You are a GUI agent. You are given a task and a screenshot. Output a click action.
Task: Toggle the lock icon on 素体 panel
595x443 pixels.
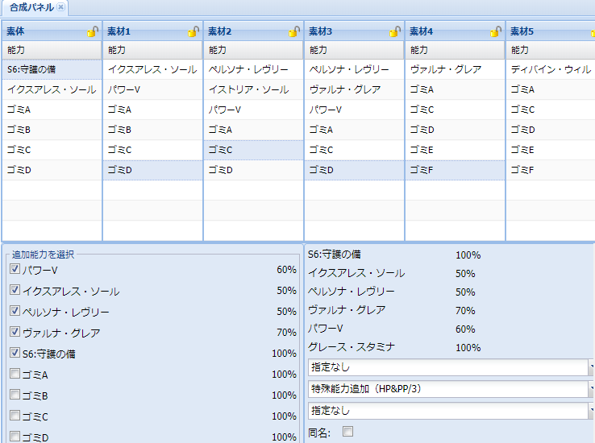[93, 31]
